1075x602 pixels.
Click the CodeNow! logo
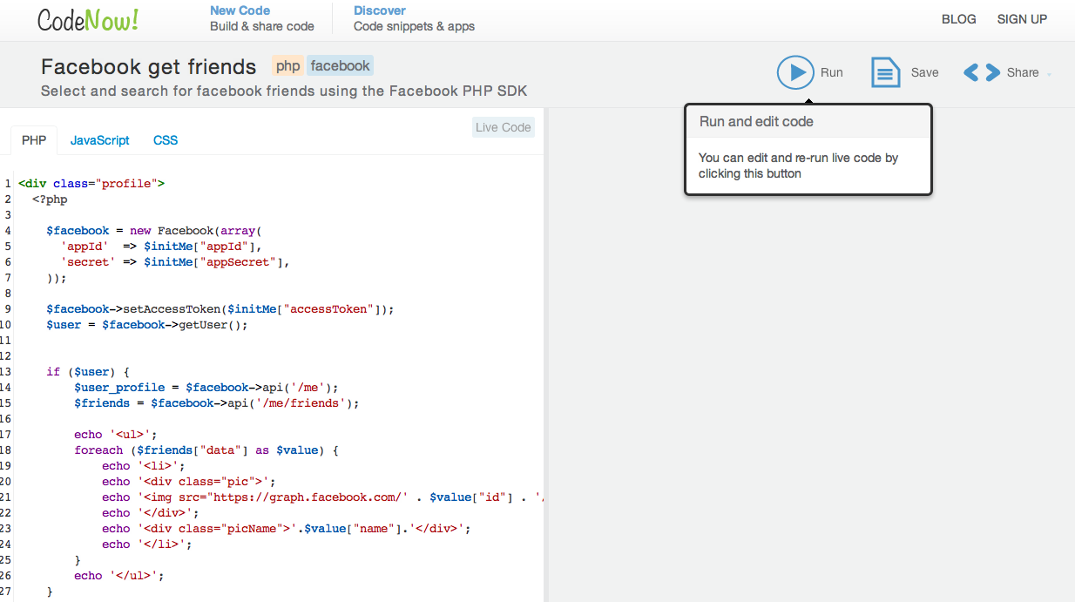click(88, 20)
